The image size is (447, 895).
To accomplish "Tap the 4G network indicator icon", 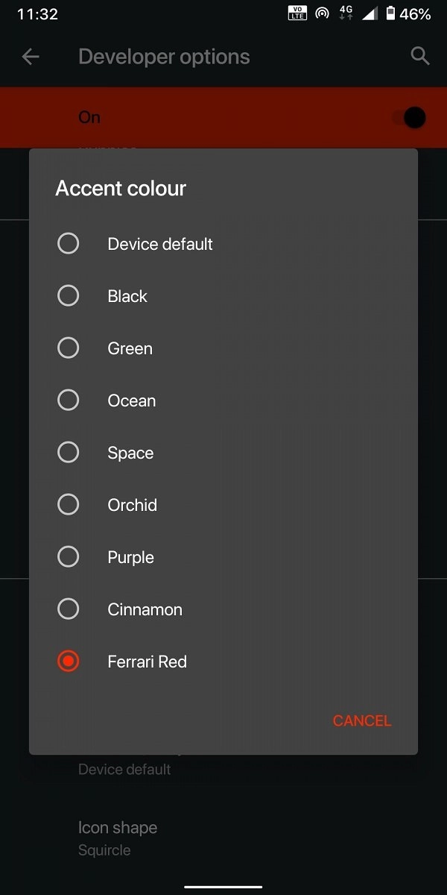I will (x=345, y=13).
